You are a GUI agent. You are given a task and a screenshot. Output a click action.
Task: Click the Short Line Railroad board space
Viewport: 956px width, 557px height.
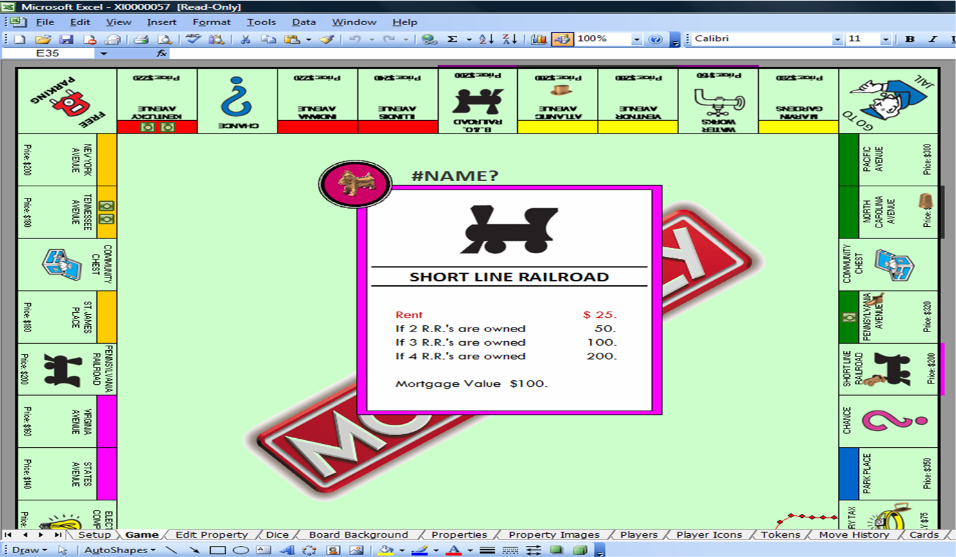889,369
